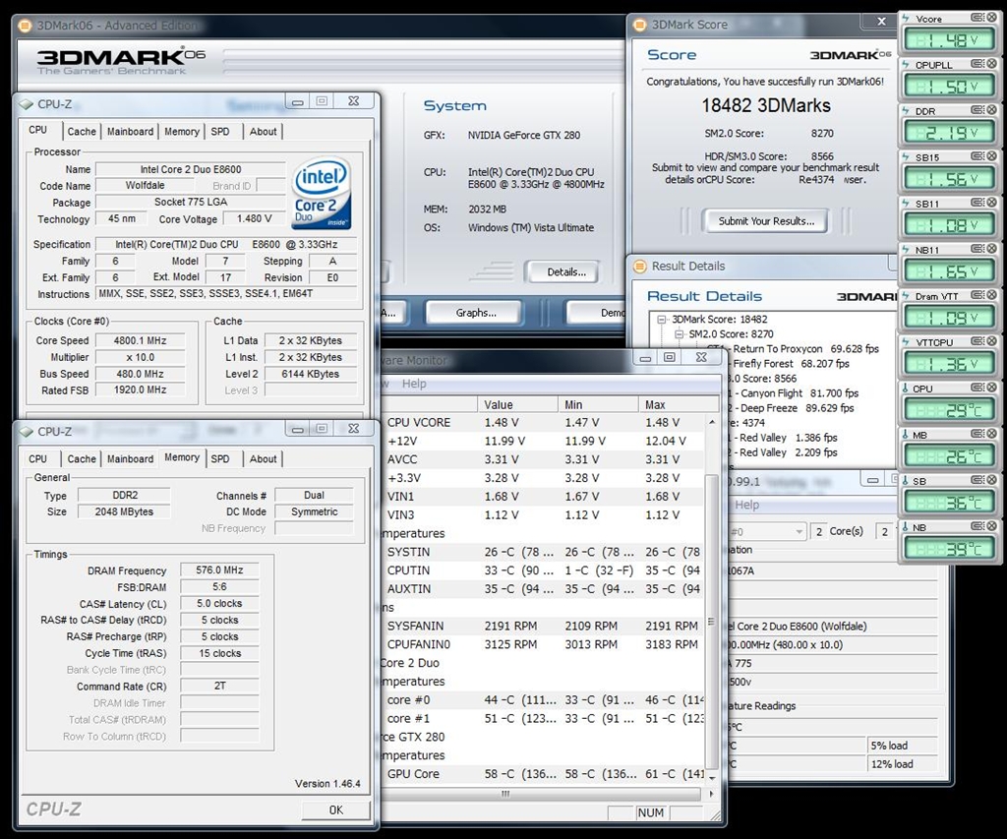Click settings icon on NB11 gadget

[977, 250]
